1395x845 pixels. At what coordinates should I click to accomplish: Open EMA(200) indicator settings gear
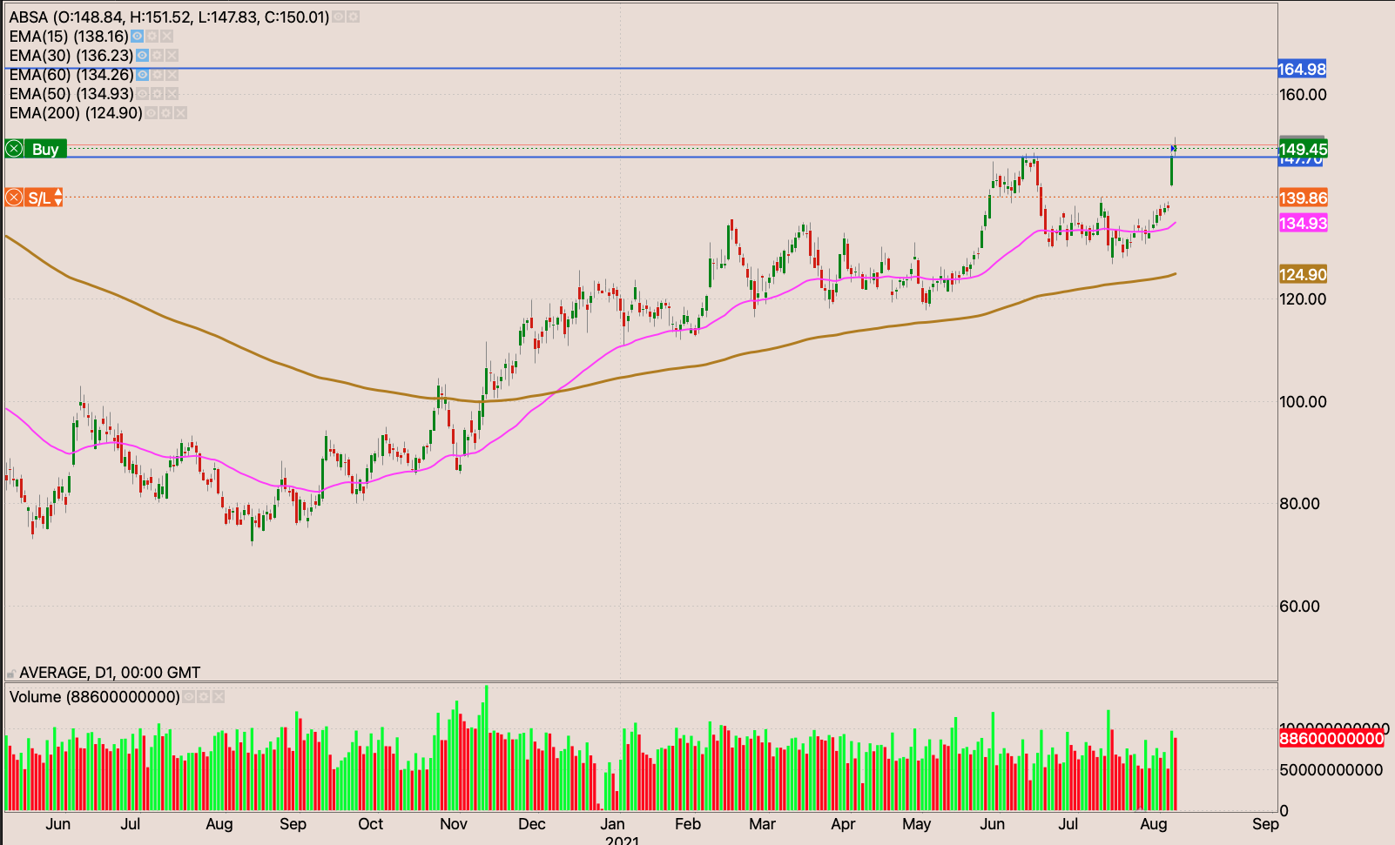pyautogui.click(x=165, y=113)
